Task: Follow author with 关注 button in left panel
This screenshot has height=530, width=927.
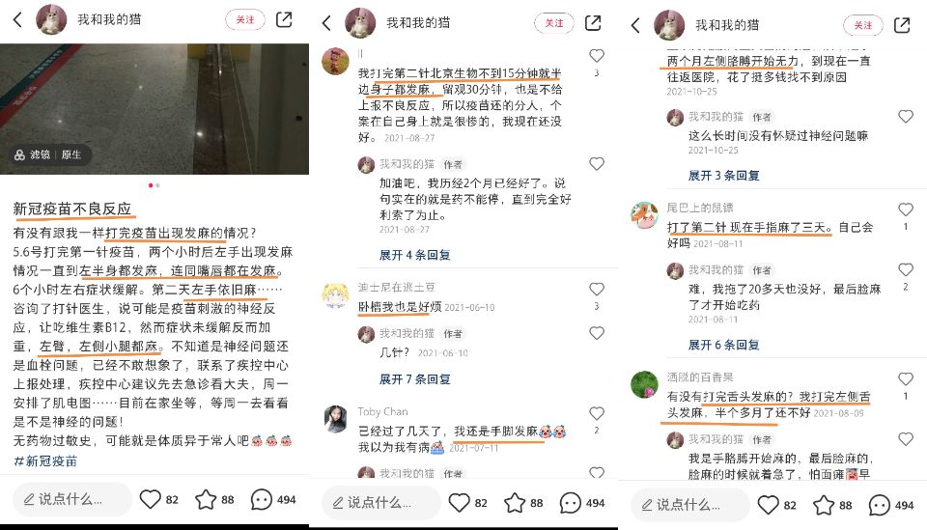Action: 244,20
